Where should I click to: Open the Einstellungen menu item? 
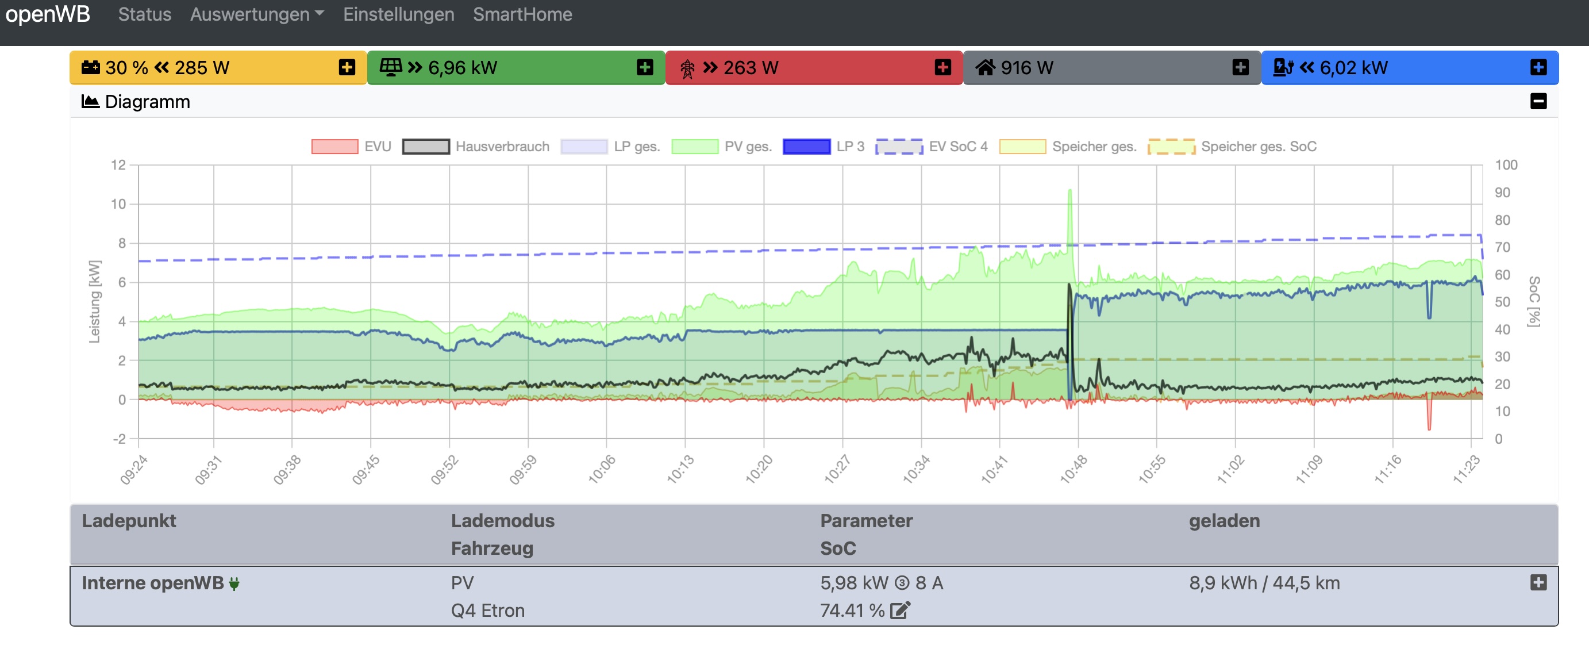(x=398, y=14)
